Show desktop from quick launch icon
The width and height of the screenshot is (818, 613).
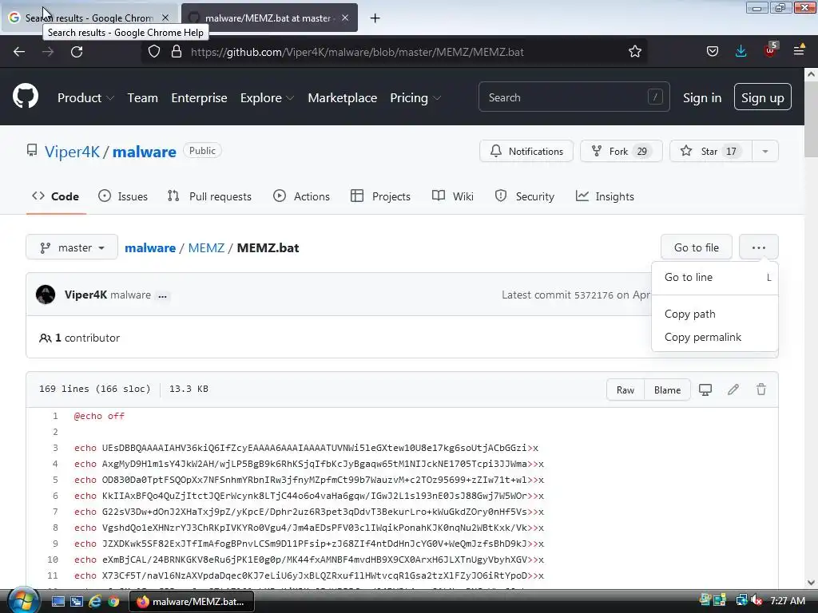[58, 602]
